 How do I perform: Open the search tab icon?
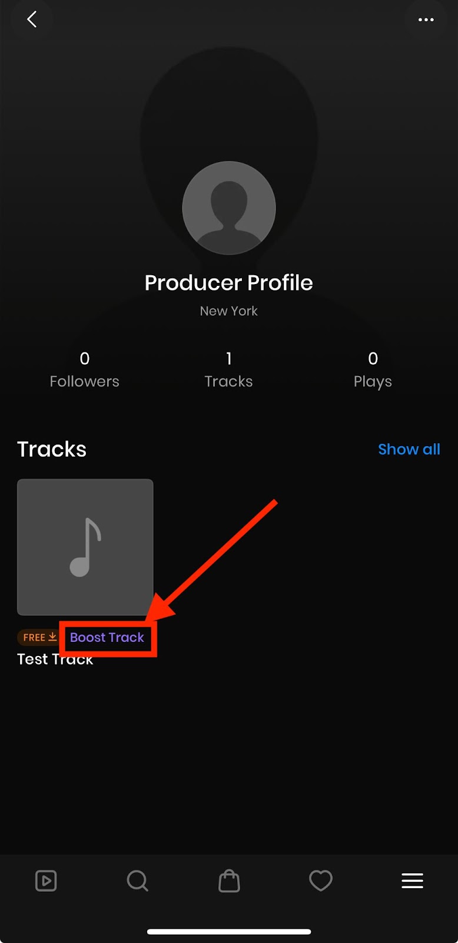137,881
